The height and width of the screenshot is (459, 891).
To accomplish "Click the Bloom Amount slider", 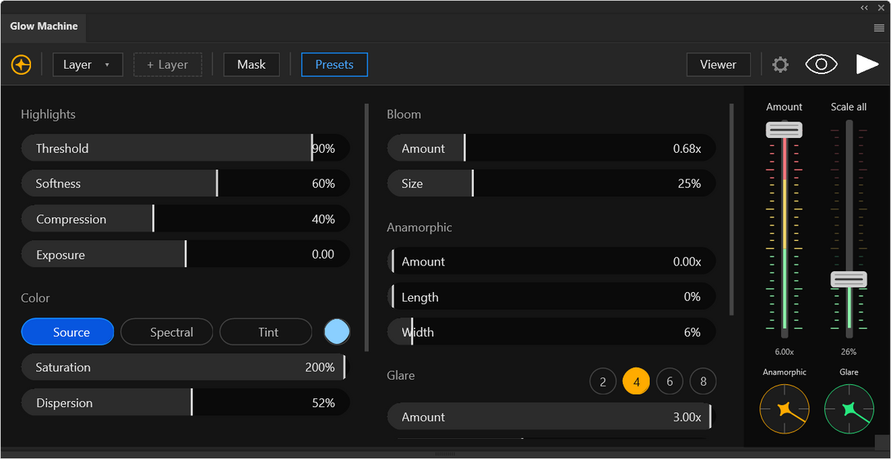I will pyautogui.click(x=552, y=148).
